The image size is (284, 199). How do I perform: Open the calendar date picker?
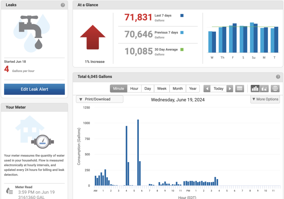(x=239, y=89)
